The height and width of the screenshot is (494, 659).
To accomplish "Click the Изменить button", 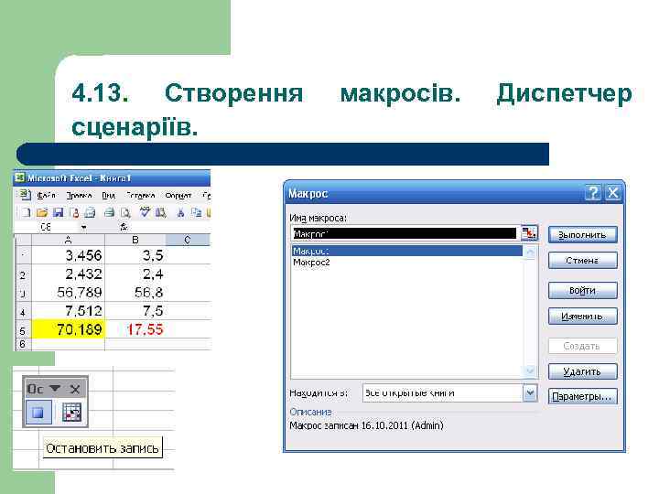I will click(x=582, y=316).
